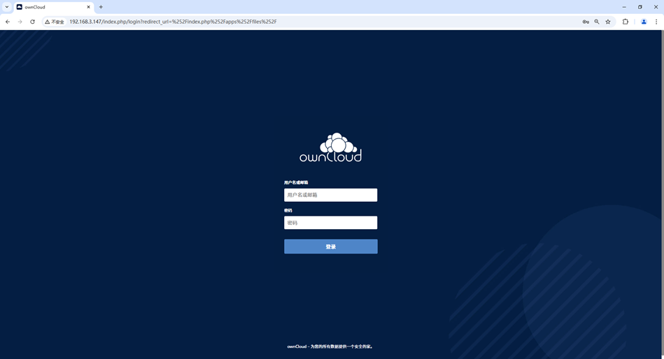Viewport: 664px width, 359px height.
Task: Bookmark this page with the star icon
Action: 608,22
